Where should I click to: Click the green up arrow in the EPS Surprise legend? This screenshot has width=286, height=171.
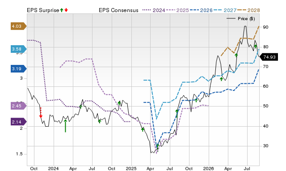point(62,10)
